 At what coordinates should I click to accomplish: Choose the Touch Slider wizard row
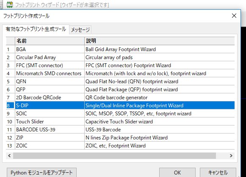tap(120, 122)
